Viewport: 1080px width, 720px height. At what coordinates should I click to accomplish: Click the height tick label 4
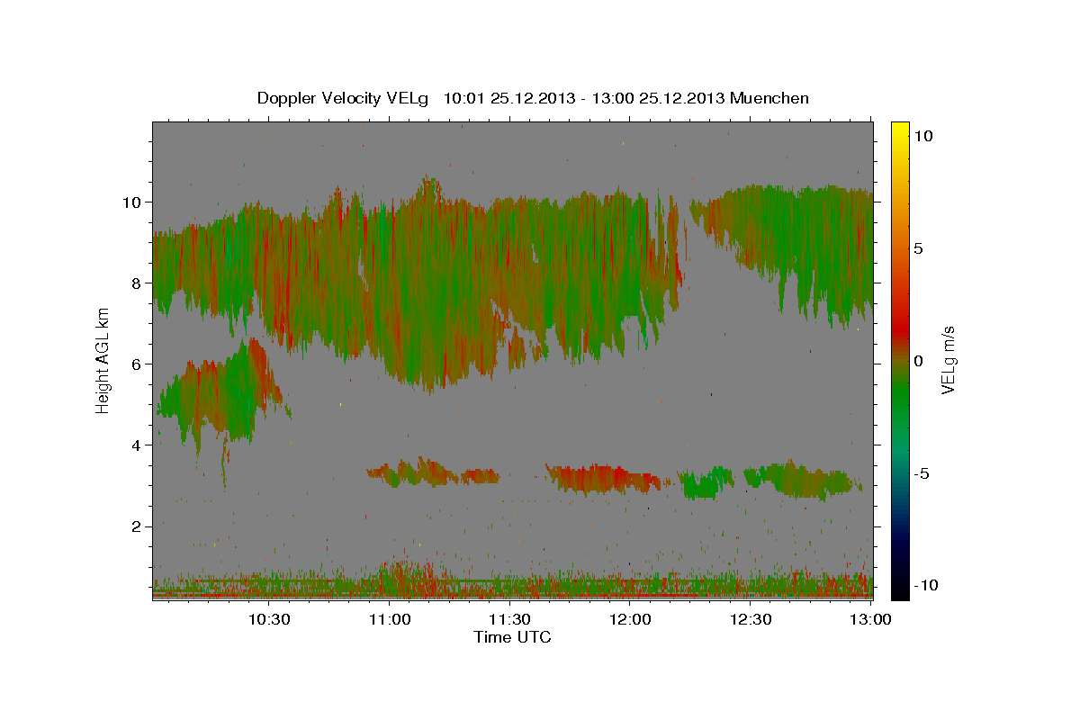[x=137, y=445]
